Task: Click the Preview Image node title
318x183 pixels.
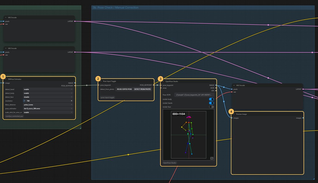Action: pyautogui.click(x=241, y=114)
